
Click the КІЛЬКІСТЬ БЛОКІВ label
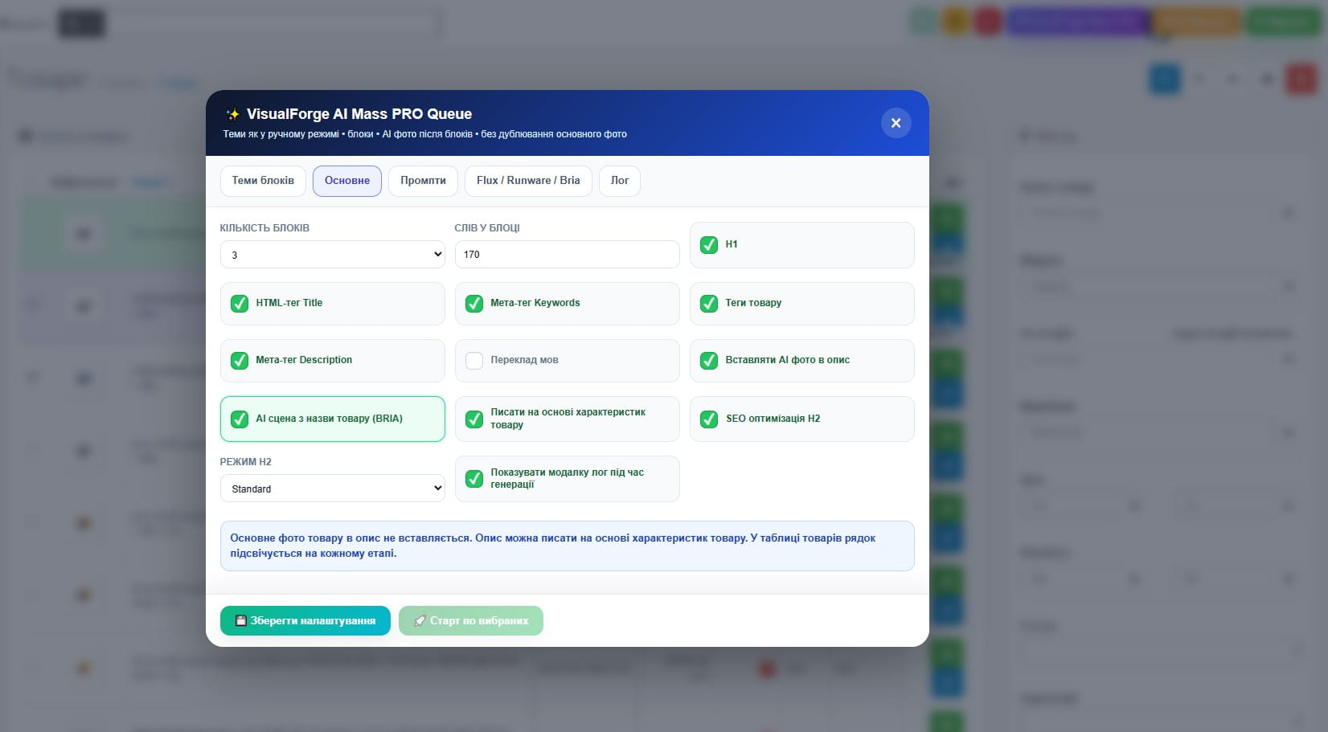(x=264, y=228)
